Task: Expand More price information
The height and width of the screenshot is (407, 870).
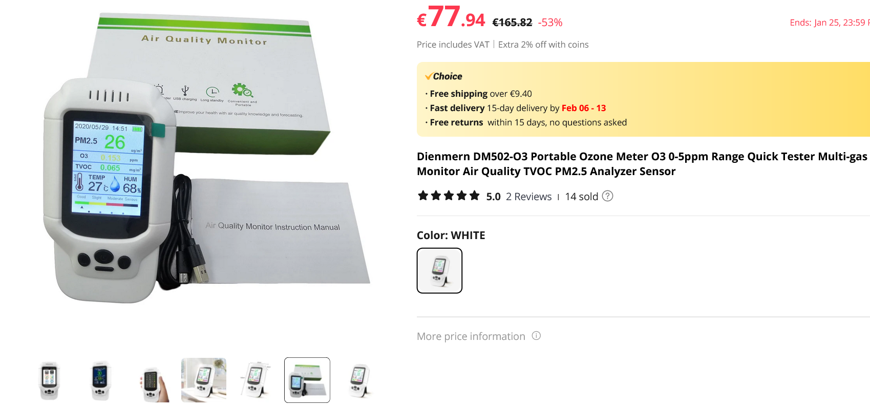Action: (471, 336)
